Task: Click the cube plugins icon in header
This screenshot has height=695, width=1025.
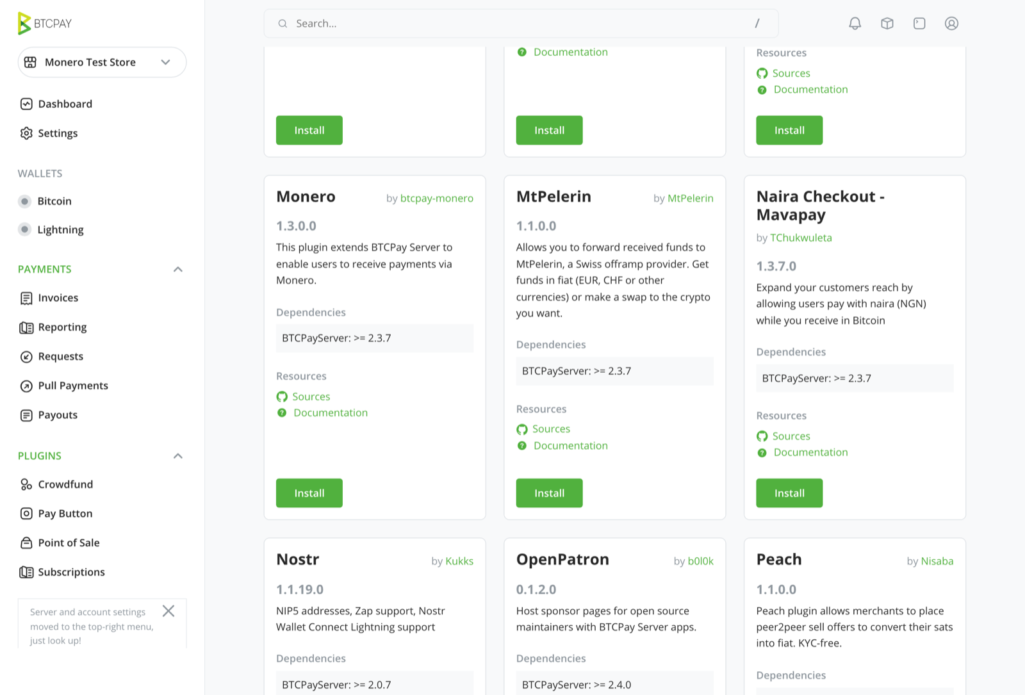Action: (x=887, y=24)
